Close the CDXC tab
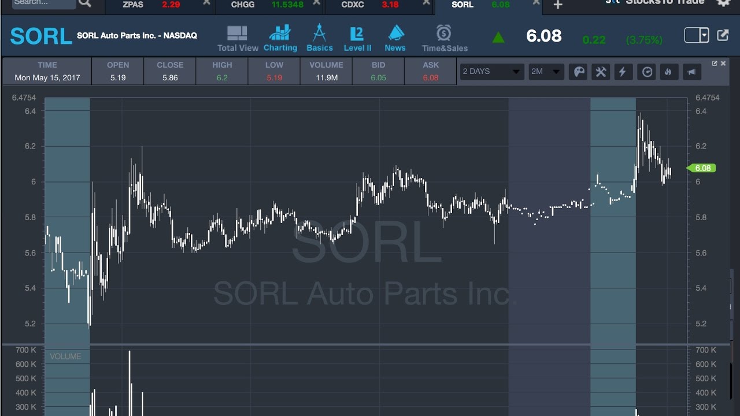 (x=426, y=3)
